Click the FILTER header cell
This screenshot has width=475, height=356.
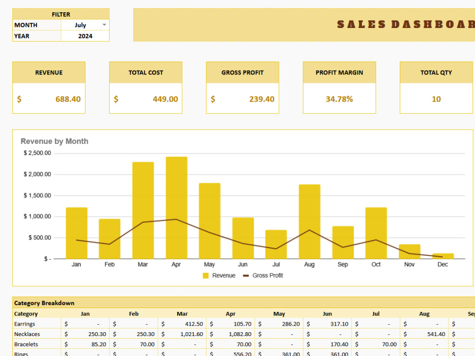[x=61, y=14]
